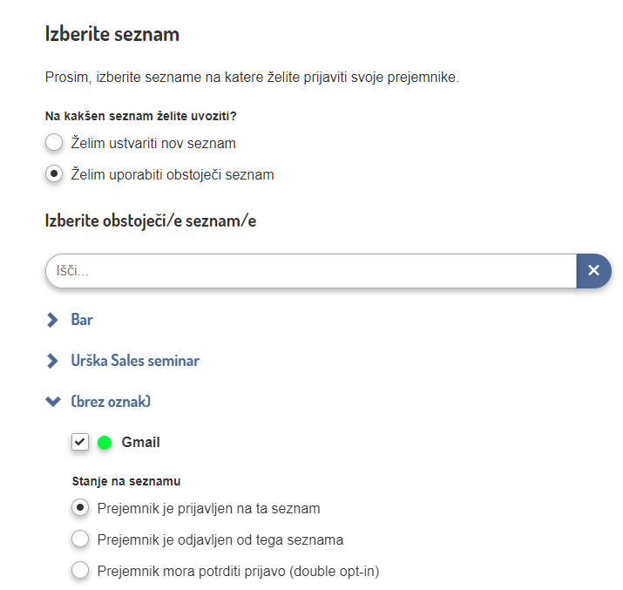The image size is (623, 590).
Task: Focus the 'Išči...' search input field
Action: pos(310,271)
